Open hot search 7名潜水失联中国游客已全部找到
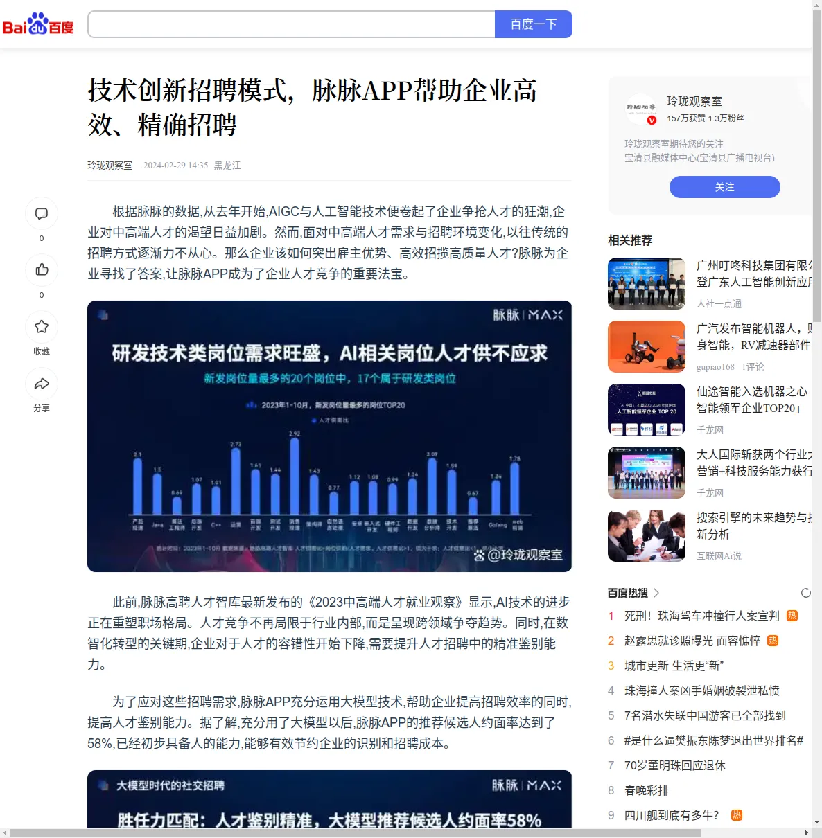Image resolution: width=822 pixels, height=838 pixels. (705, 715)
